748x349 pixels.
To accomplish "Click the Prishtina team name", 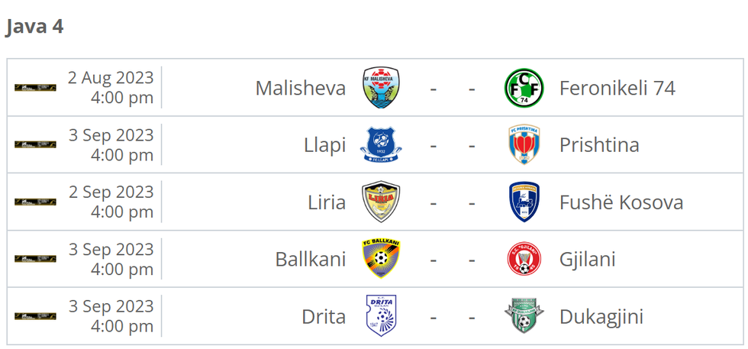I will pyautogui.click(x=598, y=145).
